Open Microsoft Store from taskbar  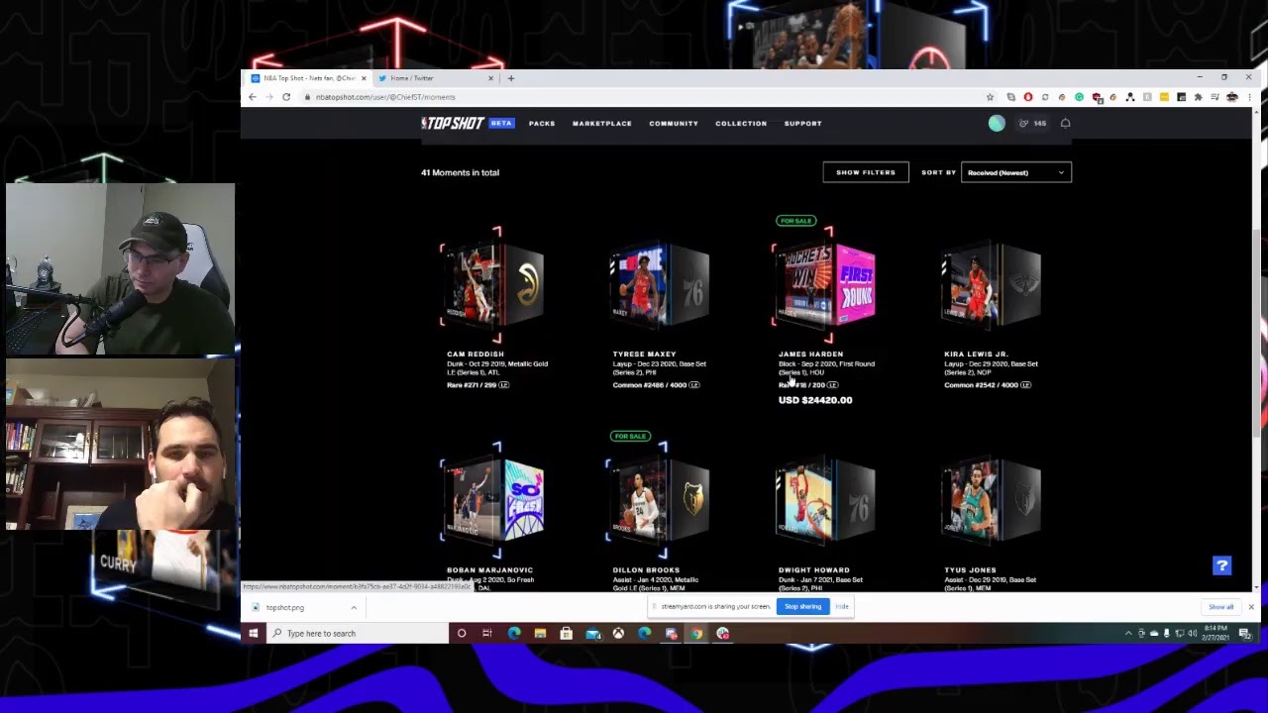pyautogui.click(x=566, y=633)
